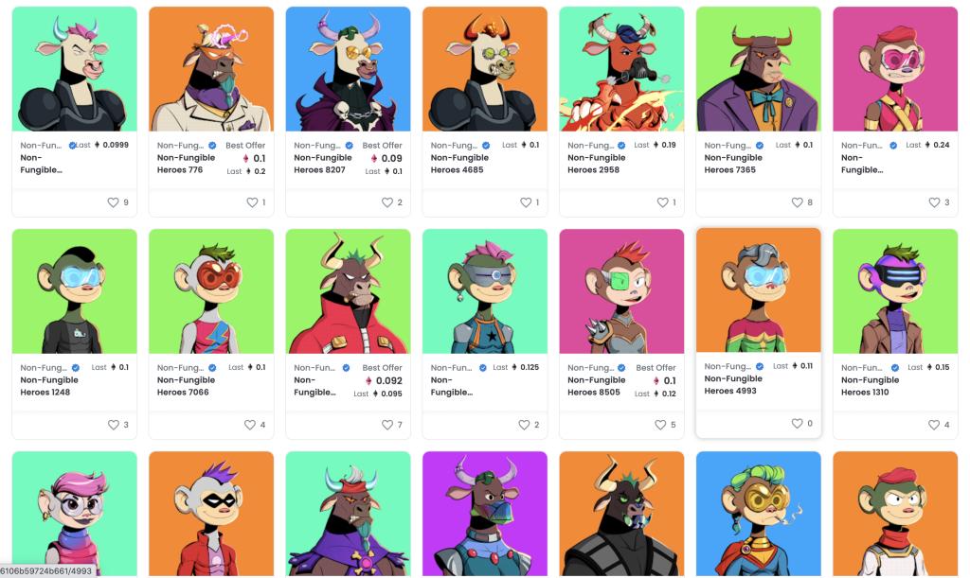Open golden-goggles smoking monkey on blue background
The width and height of the screenshot is (970, 578).
point(759,513)
